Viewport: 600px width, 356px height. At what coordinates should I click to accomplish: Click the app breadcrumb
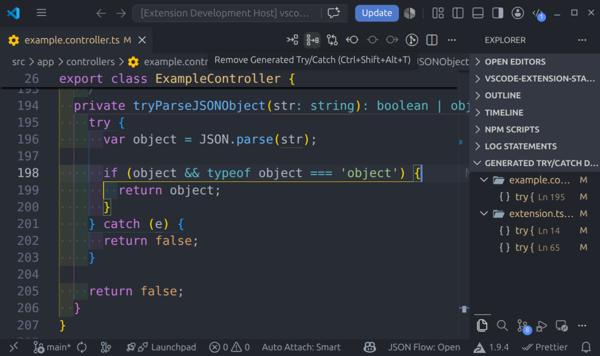[x=45, y=62]
